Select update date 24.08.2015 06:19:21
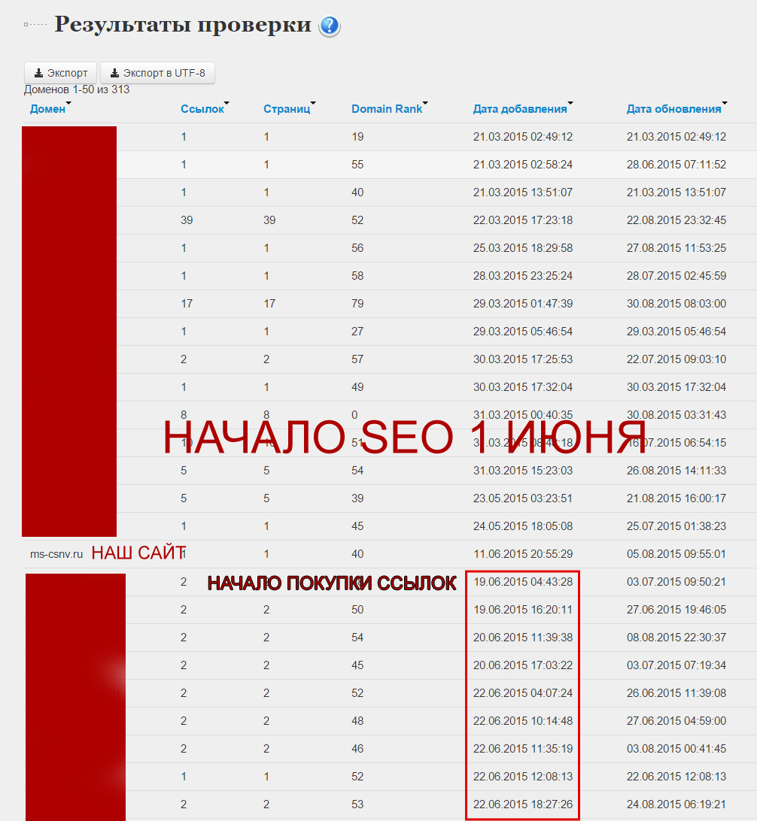This screenshot has height=821, width=757. pyautogui.click(x=676, y=804)
